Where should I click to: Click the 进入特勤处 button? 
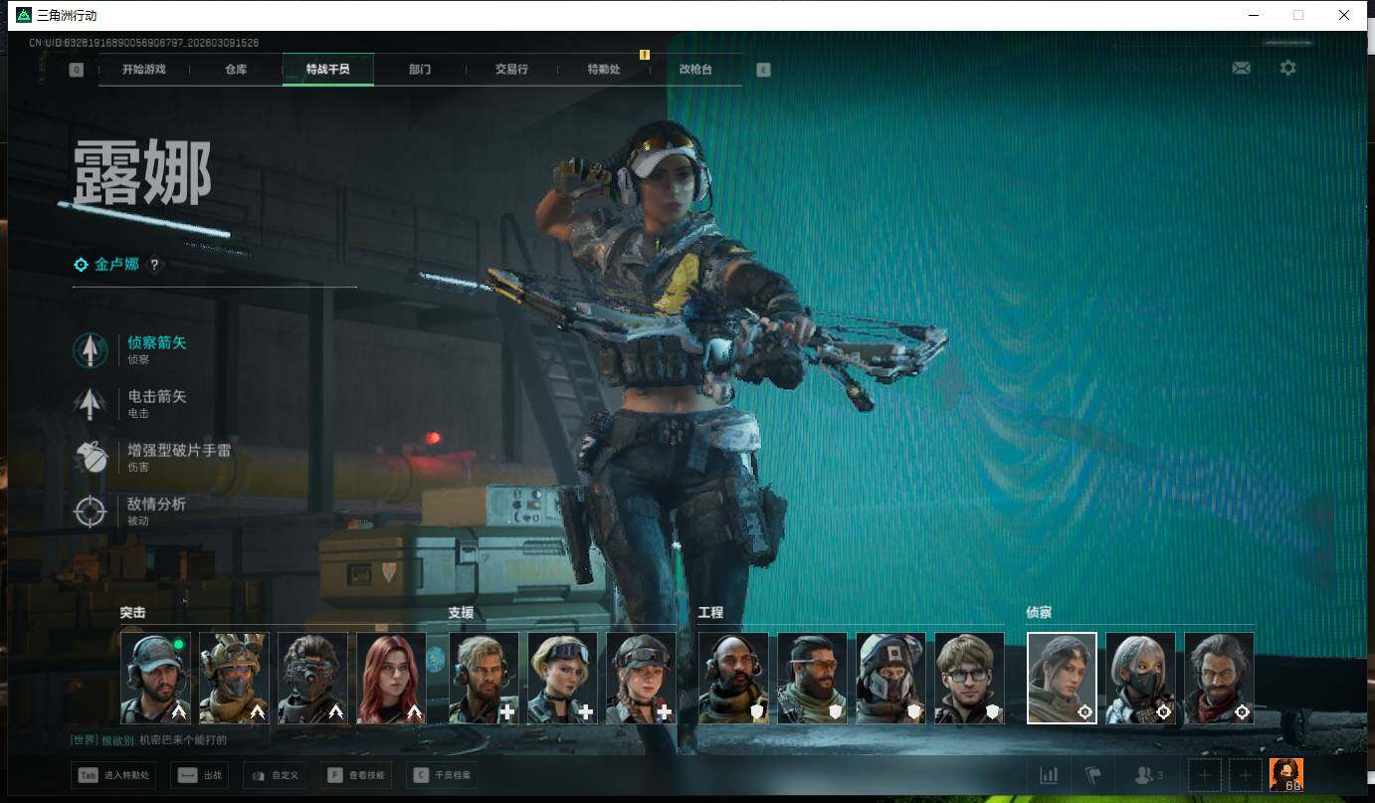tap(113, 775)
